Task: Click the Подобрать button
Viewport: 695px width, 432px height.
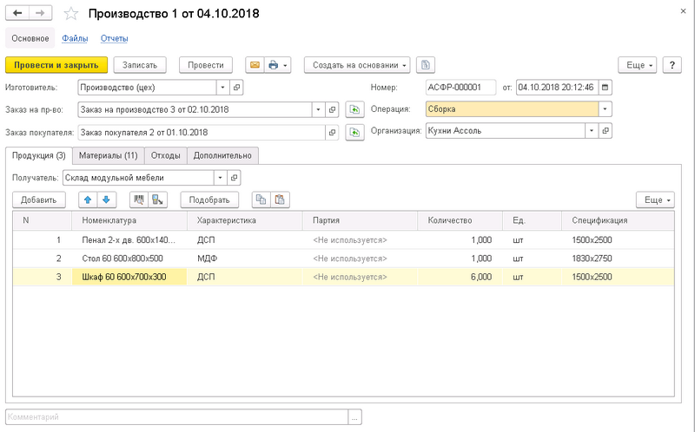Action: tap(209, 200)
